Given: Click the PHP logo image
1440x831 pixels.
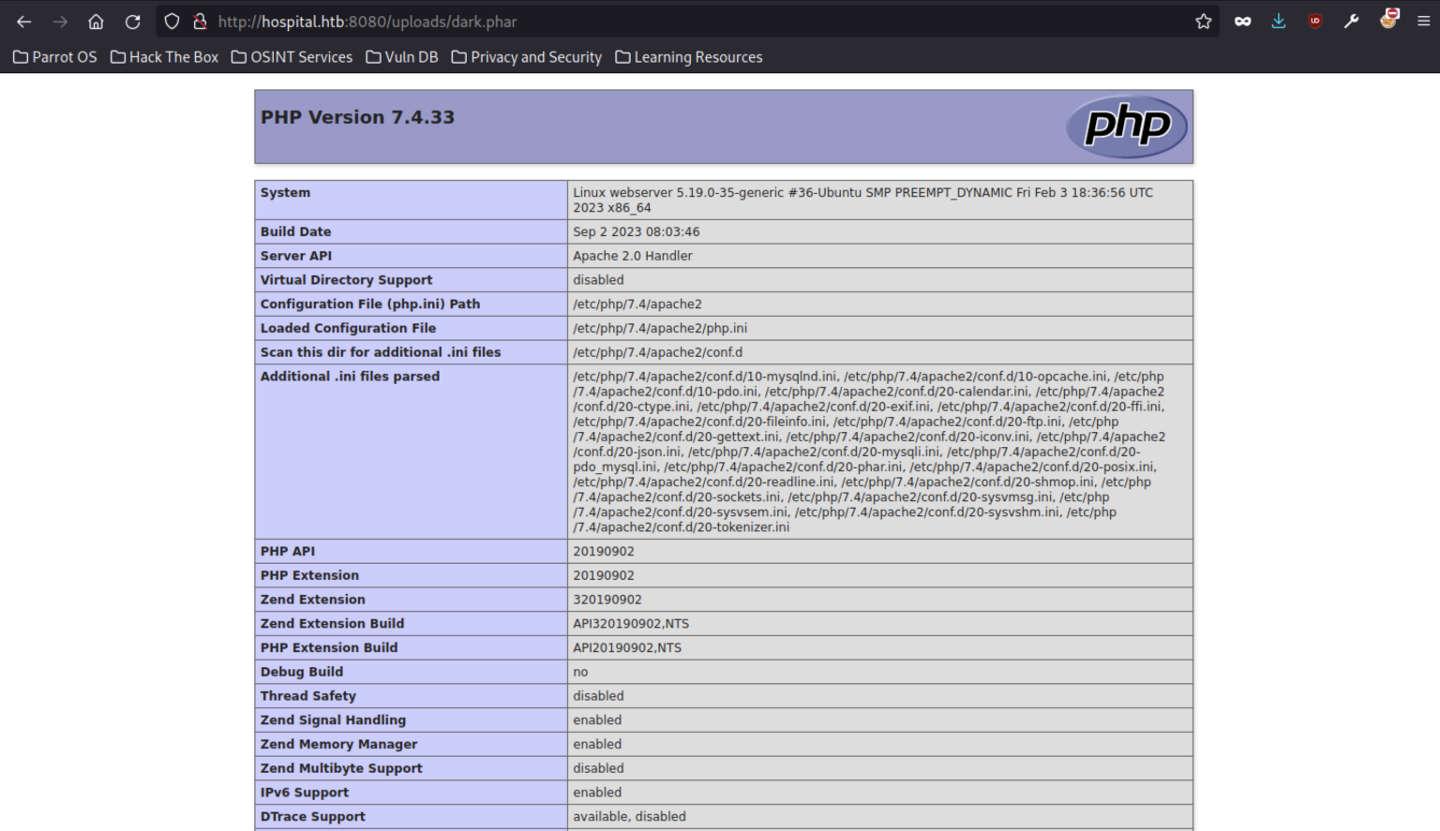Looking at the screenshot, I should coord(1127,126).
